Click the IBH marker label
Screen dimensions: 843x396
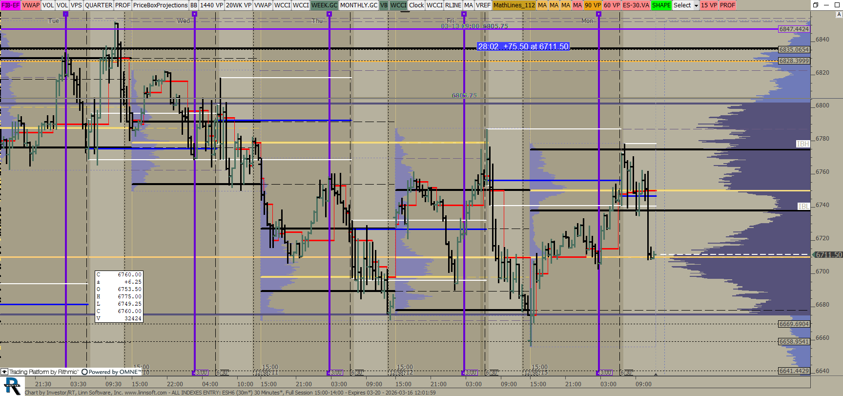click(x=802, y=144)
